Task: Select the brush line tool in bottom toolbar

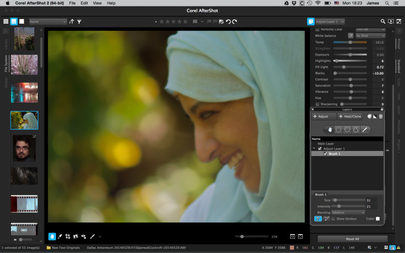Action: (92, 236)
